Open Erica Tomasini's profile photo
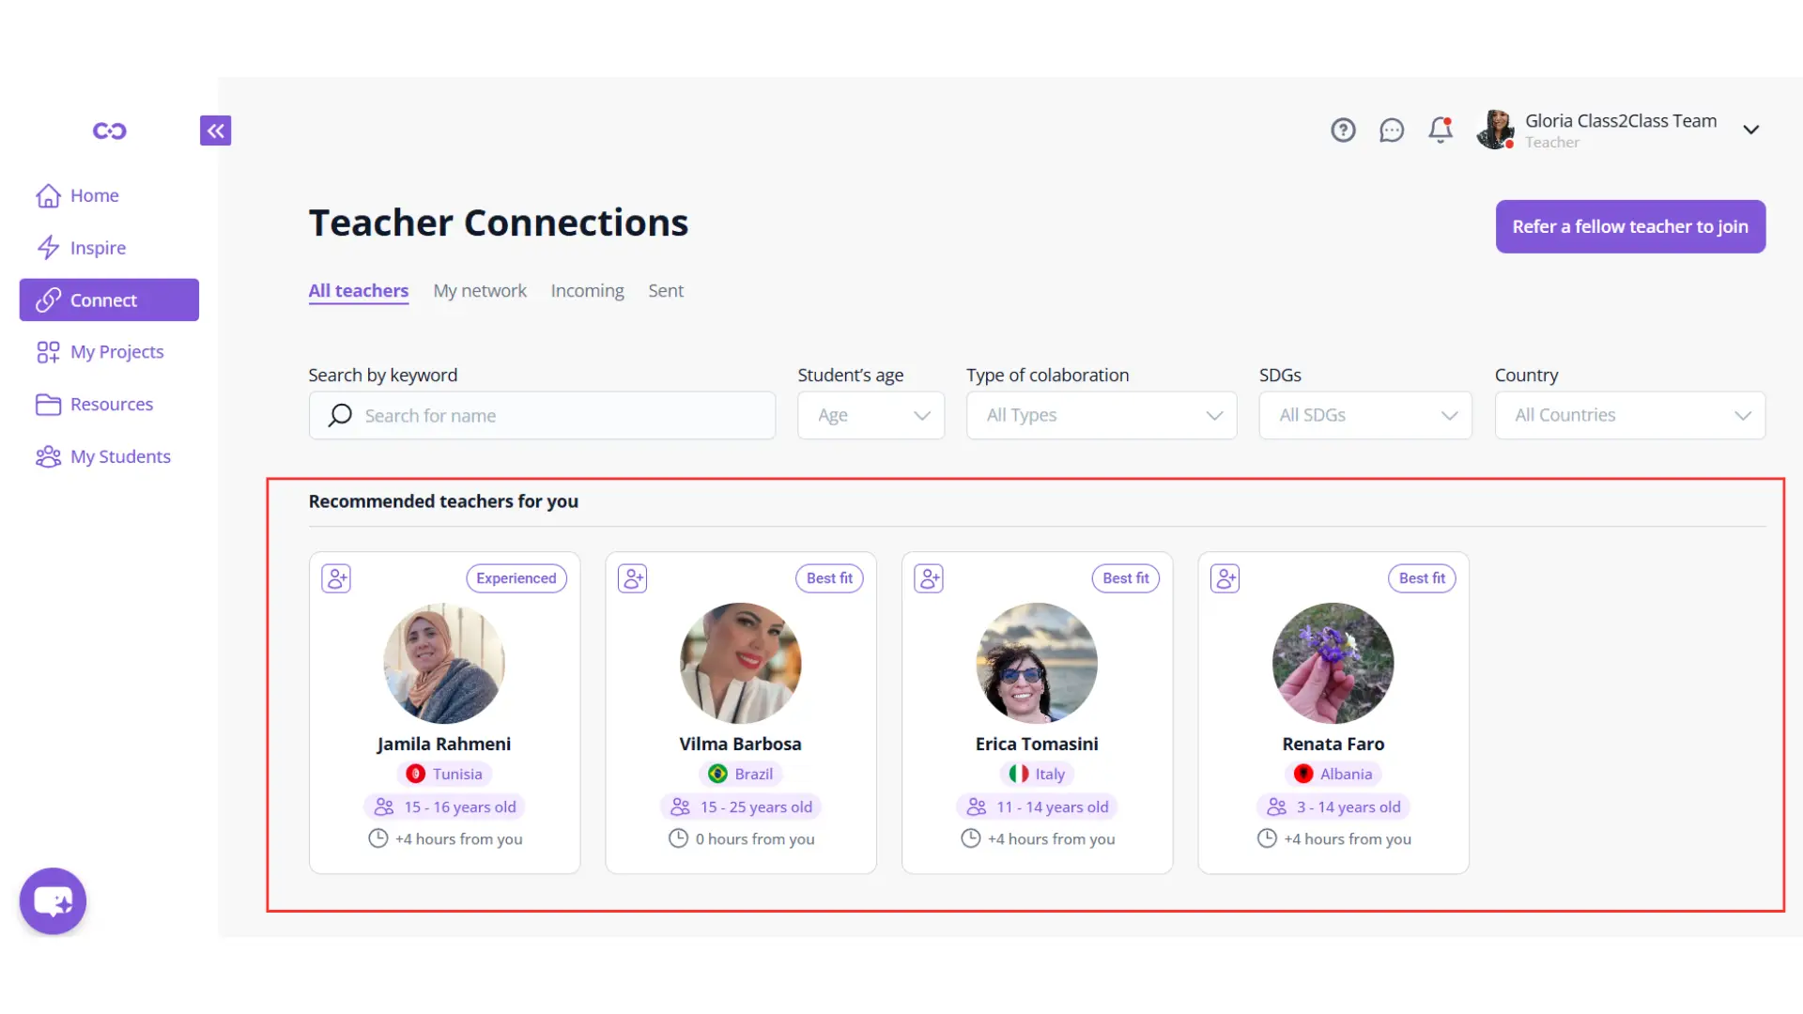 click(1037, 663)
